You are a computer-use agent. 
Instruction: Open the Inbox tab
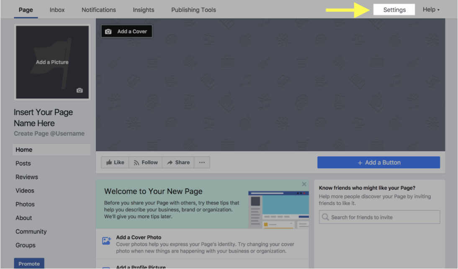click(57, 10)
